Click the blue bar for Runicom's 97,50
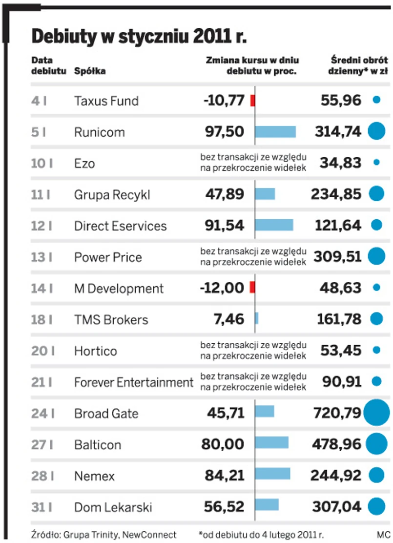Screen dimensions: 393x543 coord(275,132)
